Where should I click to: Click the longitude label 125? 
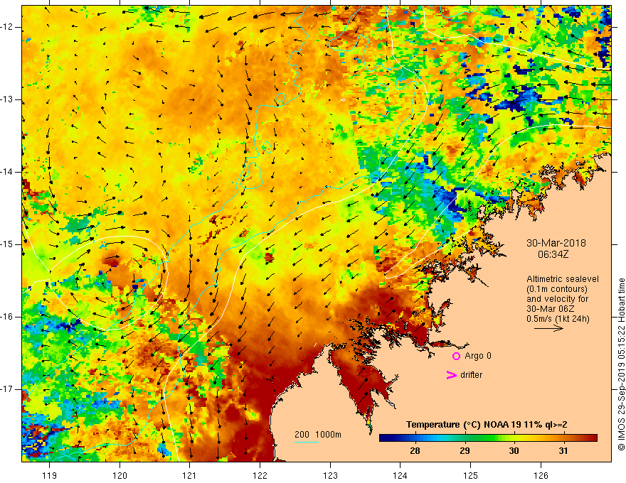tap(471, 475)
